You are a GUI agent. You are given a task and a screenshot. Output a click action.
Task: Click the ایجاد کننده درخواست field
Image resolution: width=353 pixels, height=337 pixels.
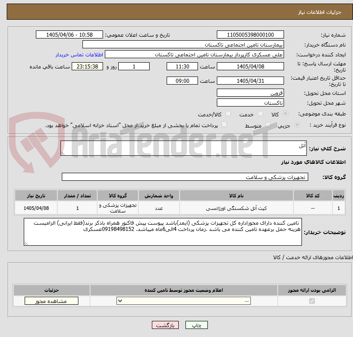tap(194, 55)
